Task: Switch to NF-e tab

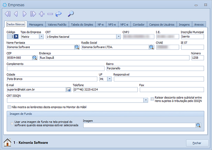Action: coord(101,24)
